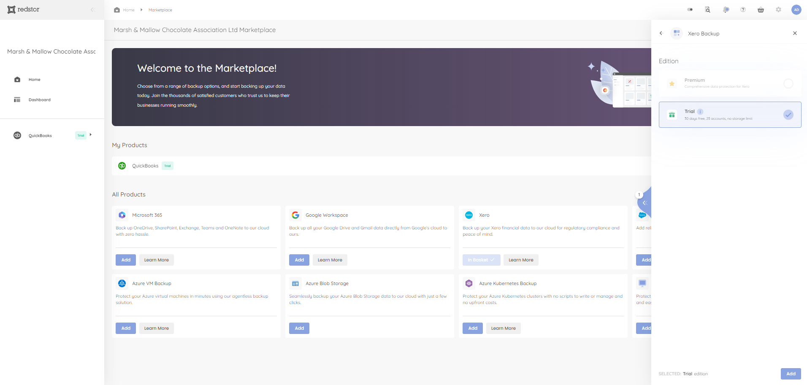The width and height of the screenshot is (807, 385).
Task: Learn More about Azure VM Backup
Action: click(x=157, y=328)
